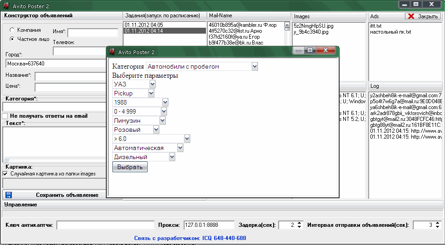Click the Ключ антикаптчи input field
The image size is (445, 245).
tap(105, 225)
